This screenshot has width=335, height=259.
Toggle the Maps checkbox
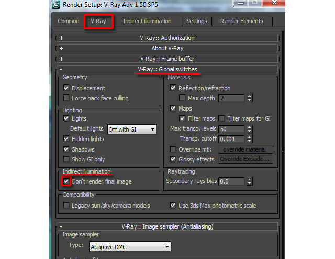[173, 109]
